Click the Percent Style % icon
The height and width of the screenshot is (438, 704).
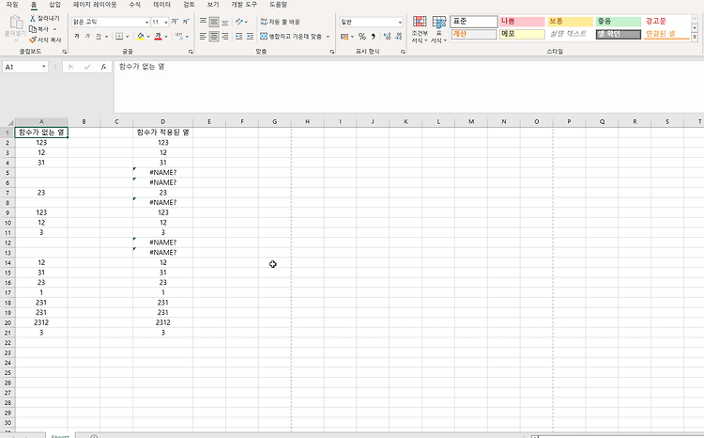tap(362, 37)
